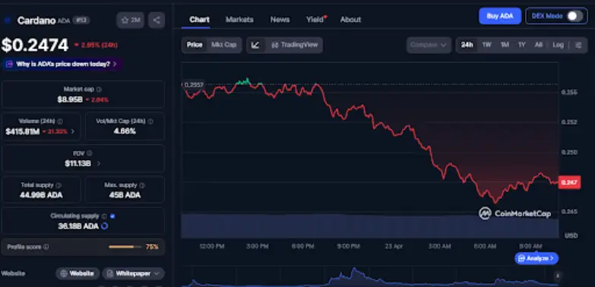Click the rank badge next to ADA
Screen dimensions: 595x287
(81, 20)
